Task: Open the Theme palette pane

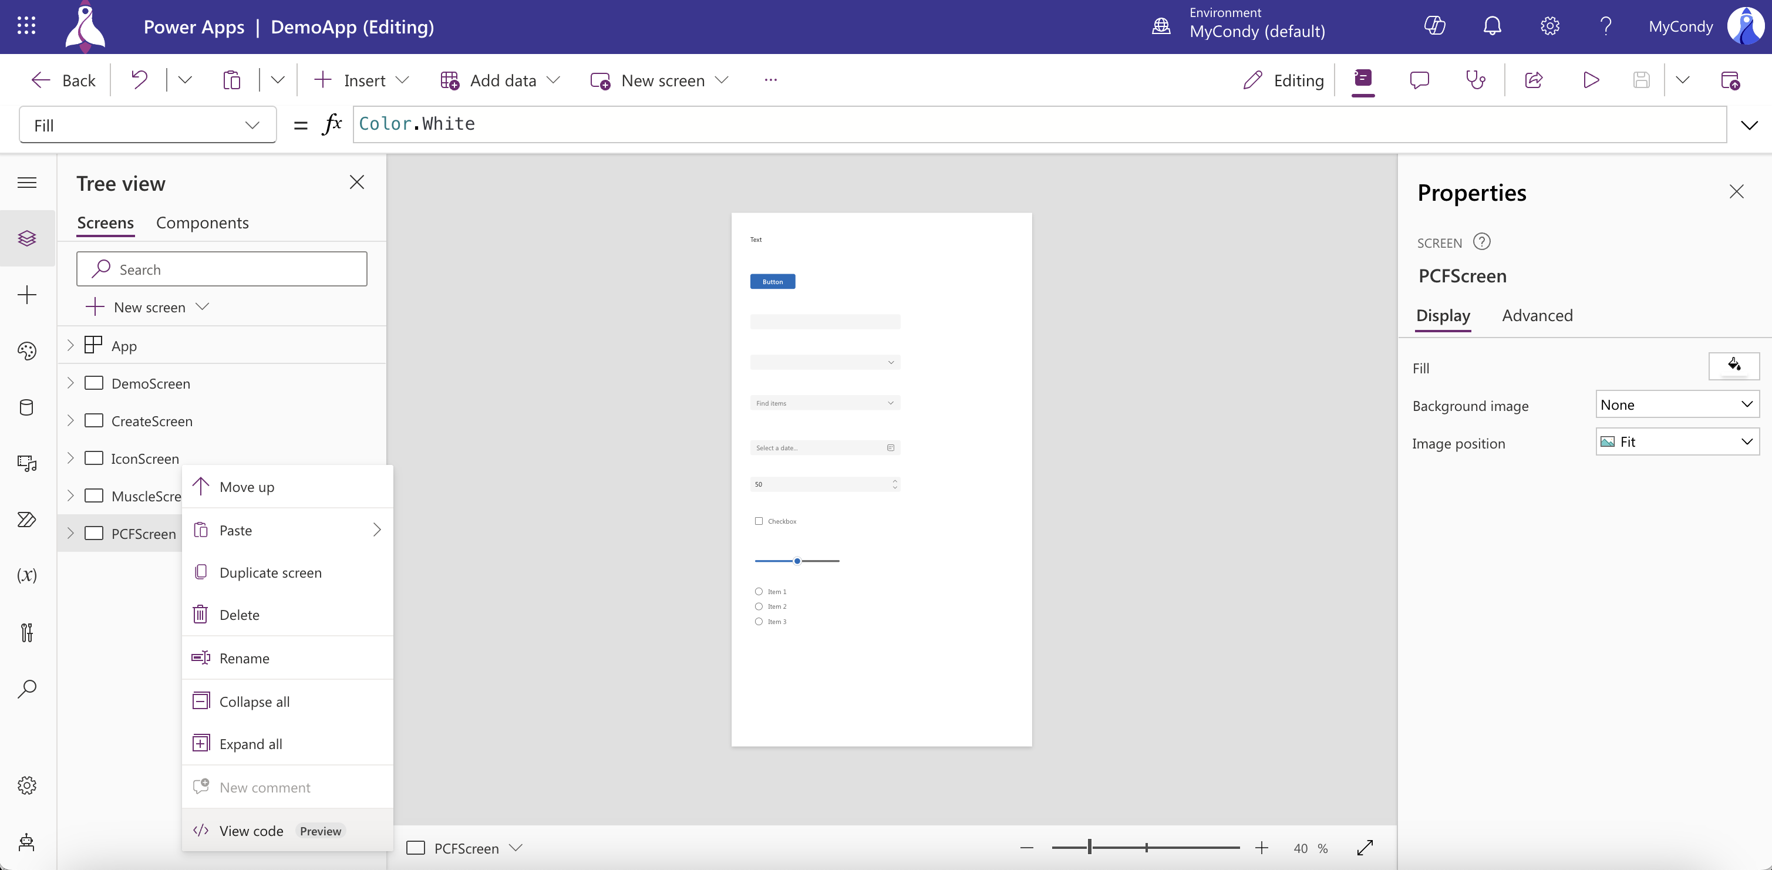Action: 27,350
